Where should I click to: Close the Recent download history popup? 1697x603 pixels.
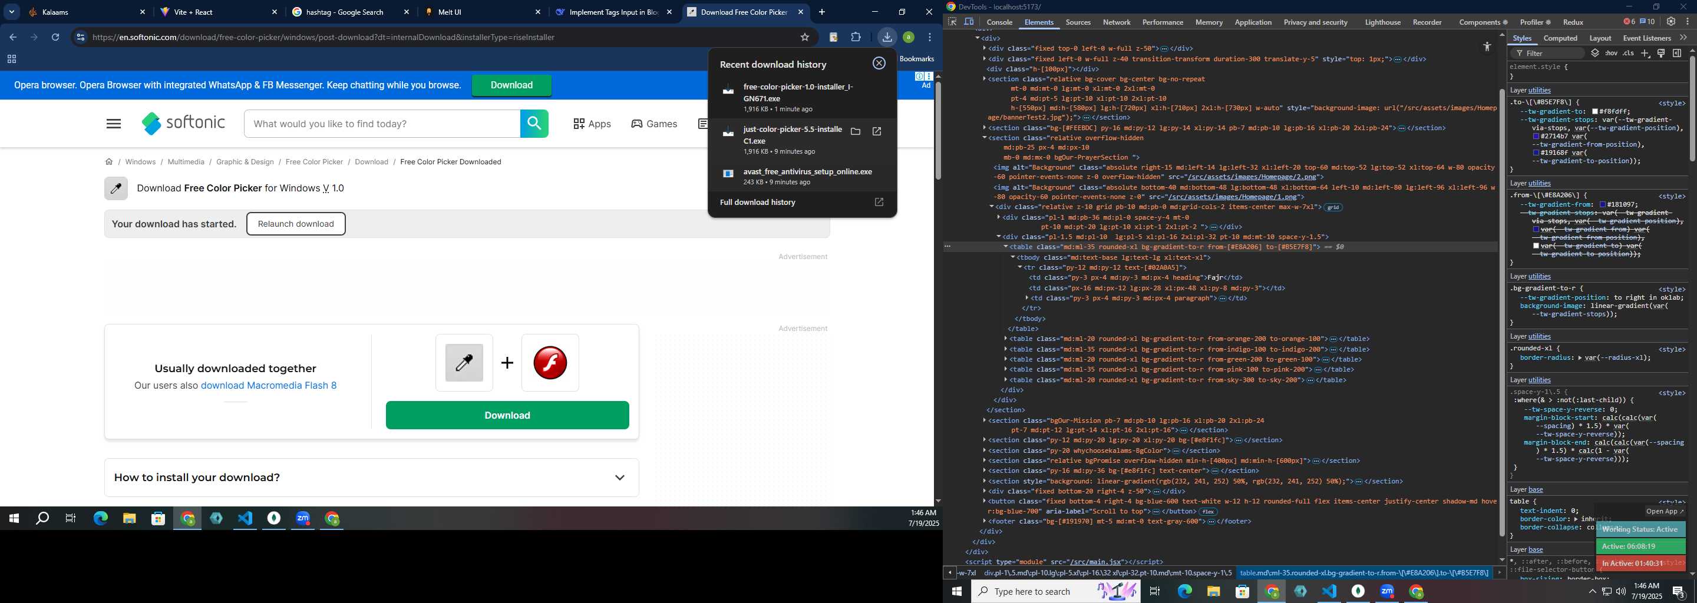point(879,63)
